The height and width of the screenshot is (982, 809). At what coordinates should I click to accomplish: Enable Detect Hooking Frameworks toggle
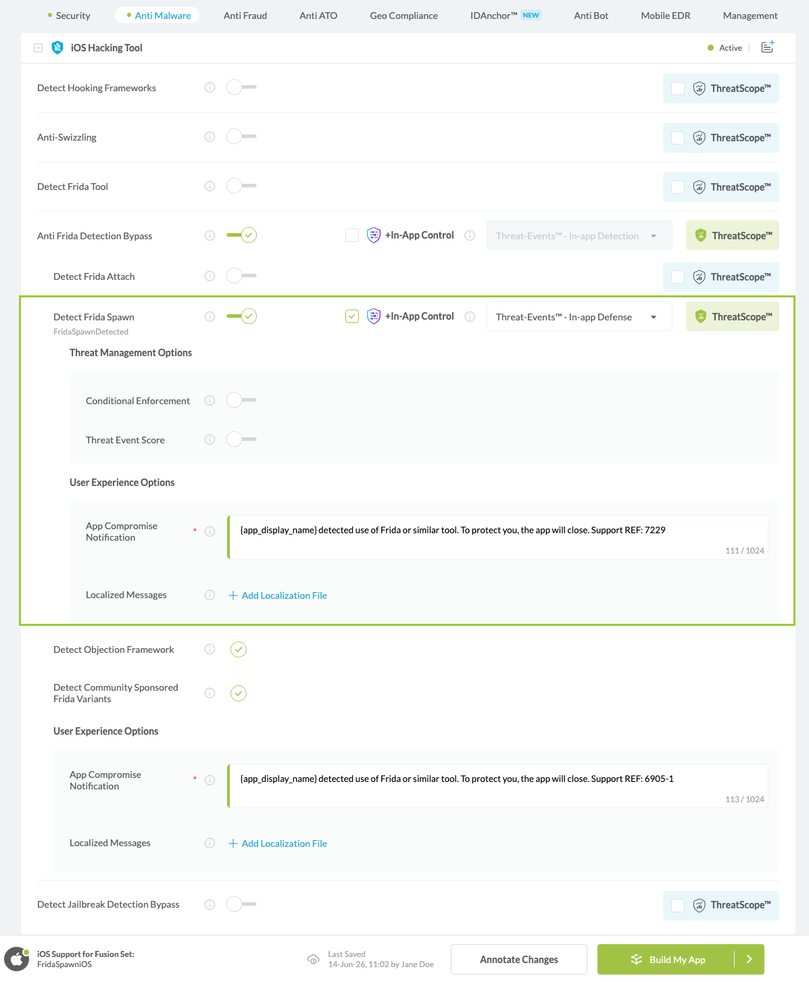coord(241,87)
